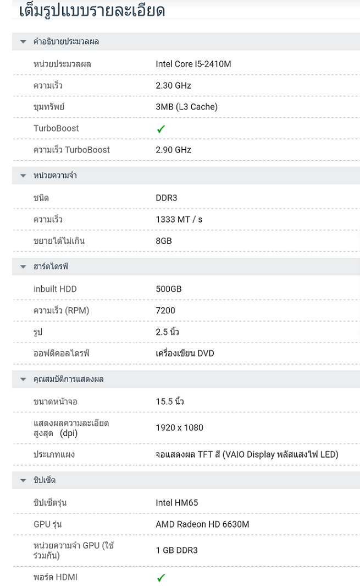The height and width of the screenshot is (586, 360).
Task: Collapse the หน่วยความจำ section arrow
Action: [23, 176]
